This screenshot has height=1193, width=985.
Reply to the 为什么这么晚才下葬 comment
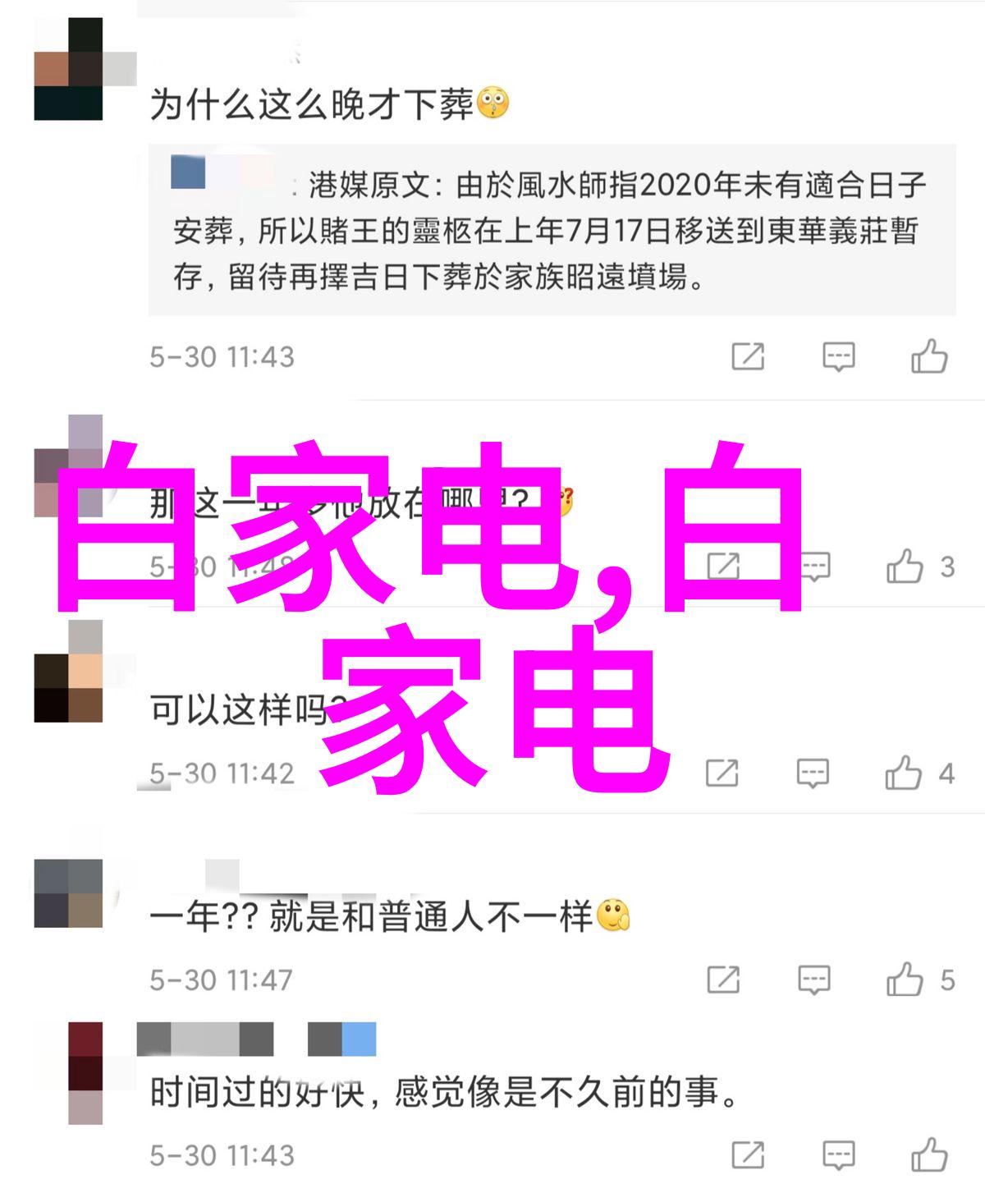[839, 357]
